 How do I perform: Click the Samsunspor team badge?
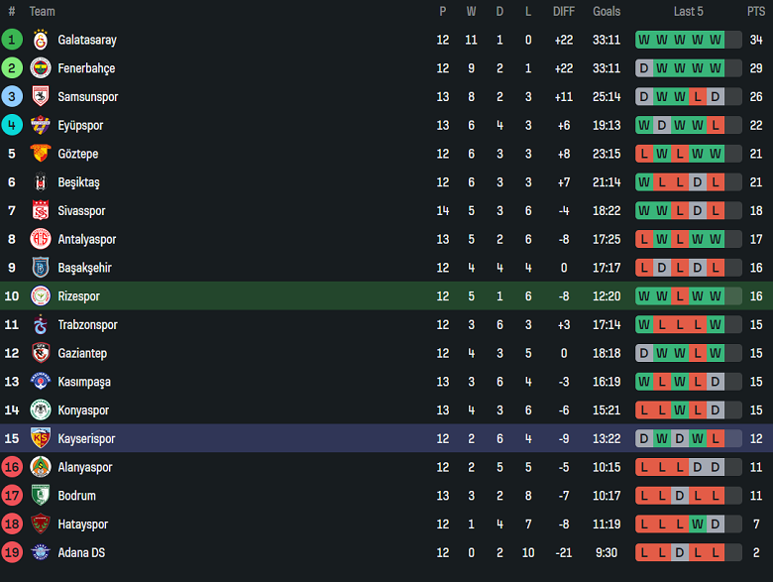pyautogui.click(x=41, y=97)
